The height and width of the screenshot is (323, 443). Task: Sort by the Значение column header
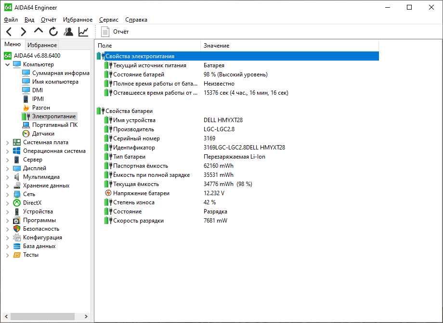click(289, 45)
